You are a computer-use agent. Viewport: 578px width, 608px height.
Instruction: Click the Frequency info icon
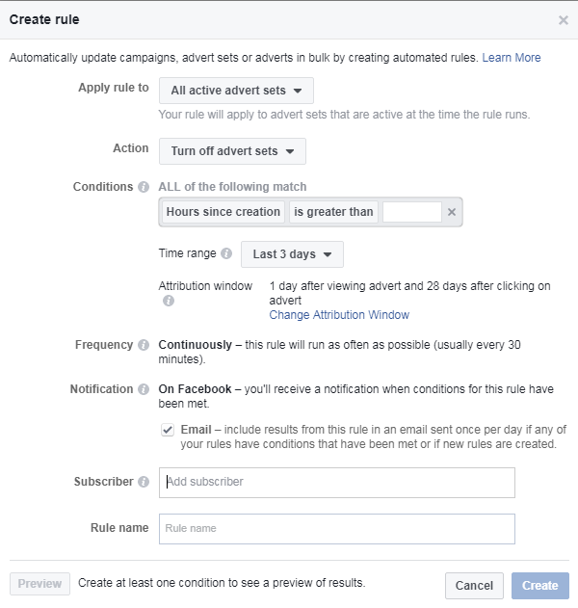coord(144,345)
